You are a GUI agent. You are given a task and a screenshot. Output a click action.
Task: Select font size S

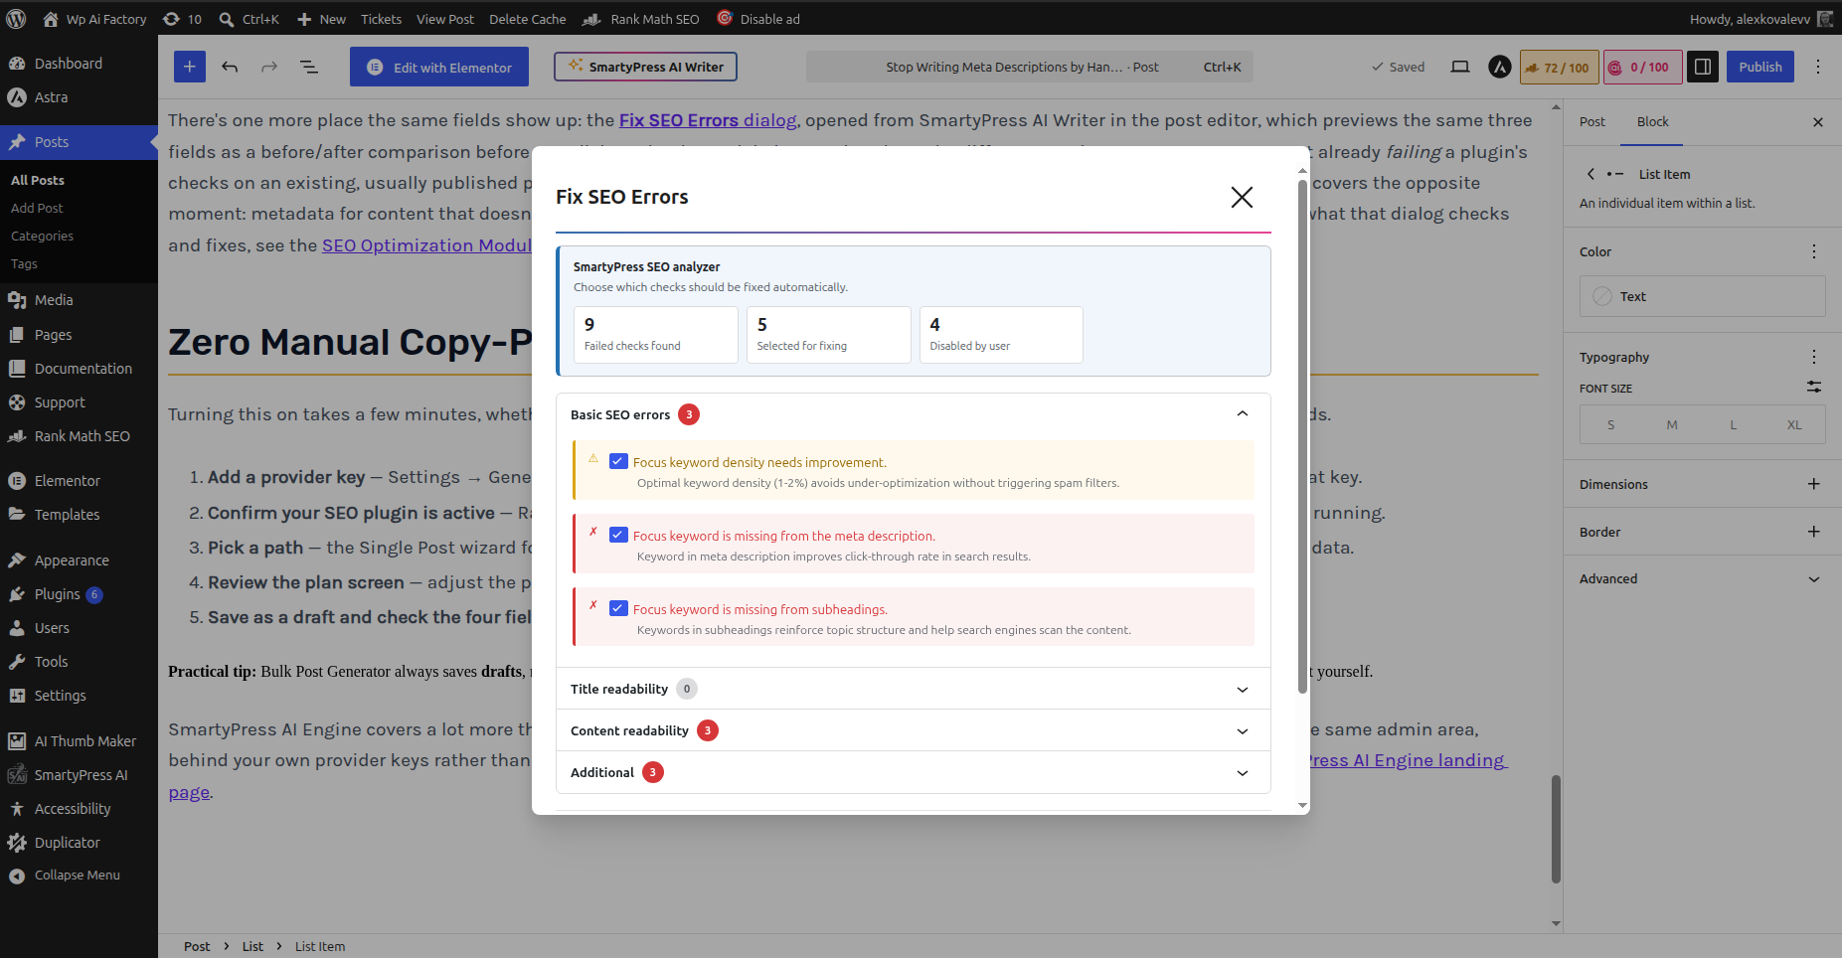(x=1610, y=424)
